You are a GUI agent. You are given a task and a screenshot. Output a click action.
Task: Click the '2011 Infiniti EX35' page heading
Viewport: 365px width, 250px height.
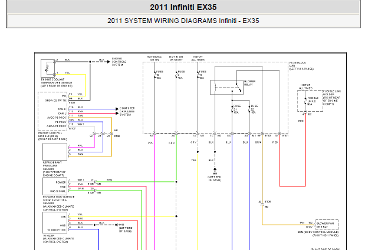coord(183,7)
